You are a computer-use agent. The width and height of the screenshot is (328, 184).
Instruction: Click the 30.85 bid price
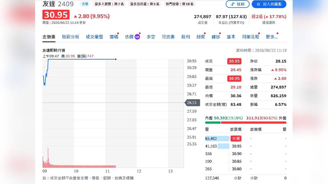[237, 161]
